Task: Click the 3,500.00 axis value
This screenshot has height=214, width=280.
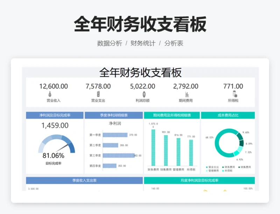Action: pos(33,189)
